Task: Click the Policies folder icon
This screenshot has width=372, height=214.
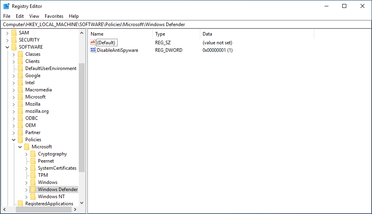Action: tap(21, 140)
